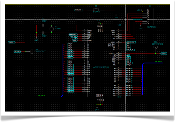Viewport: 175px width, 122px height.
Task: Click the U12 reference designator
Action: pos(119,25)
